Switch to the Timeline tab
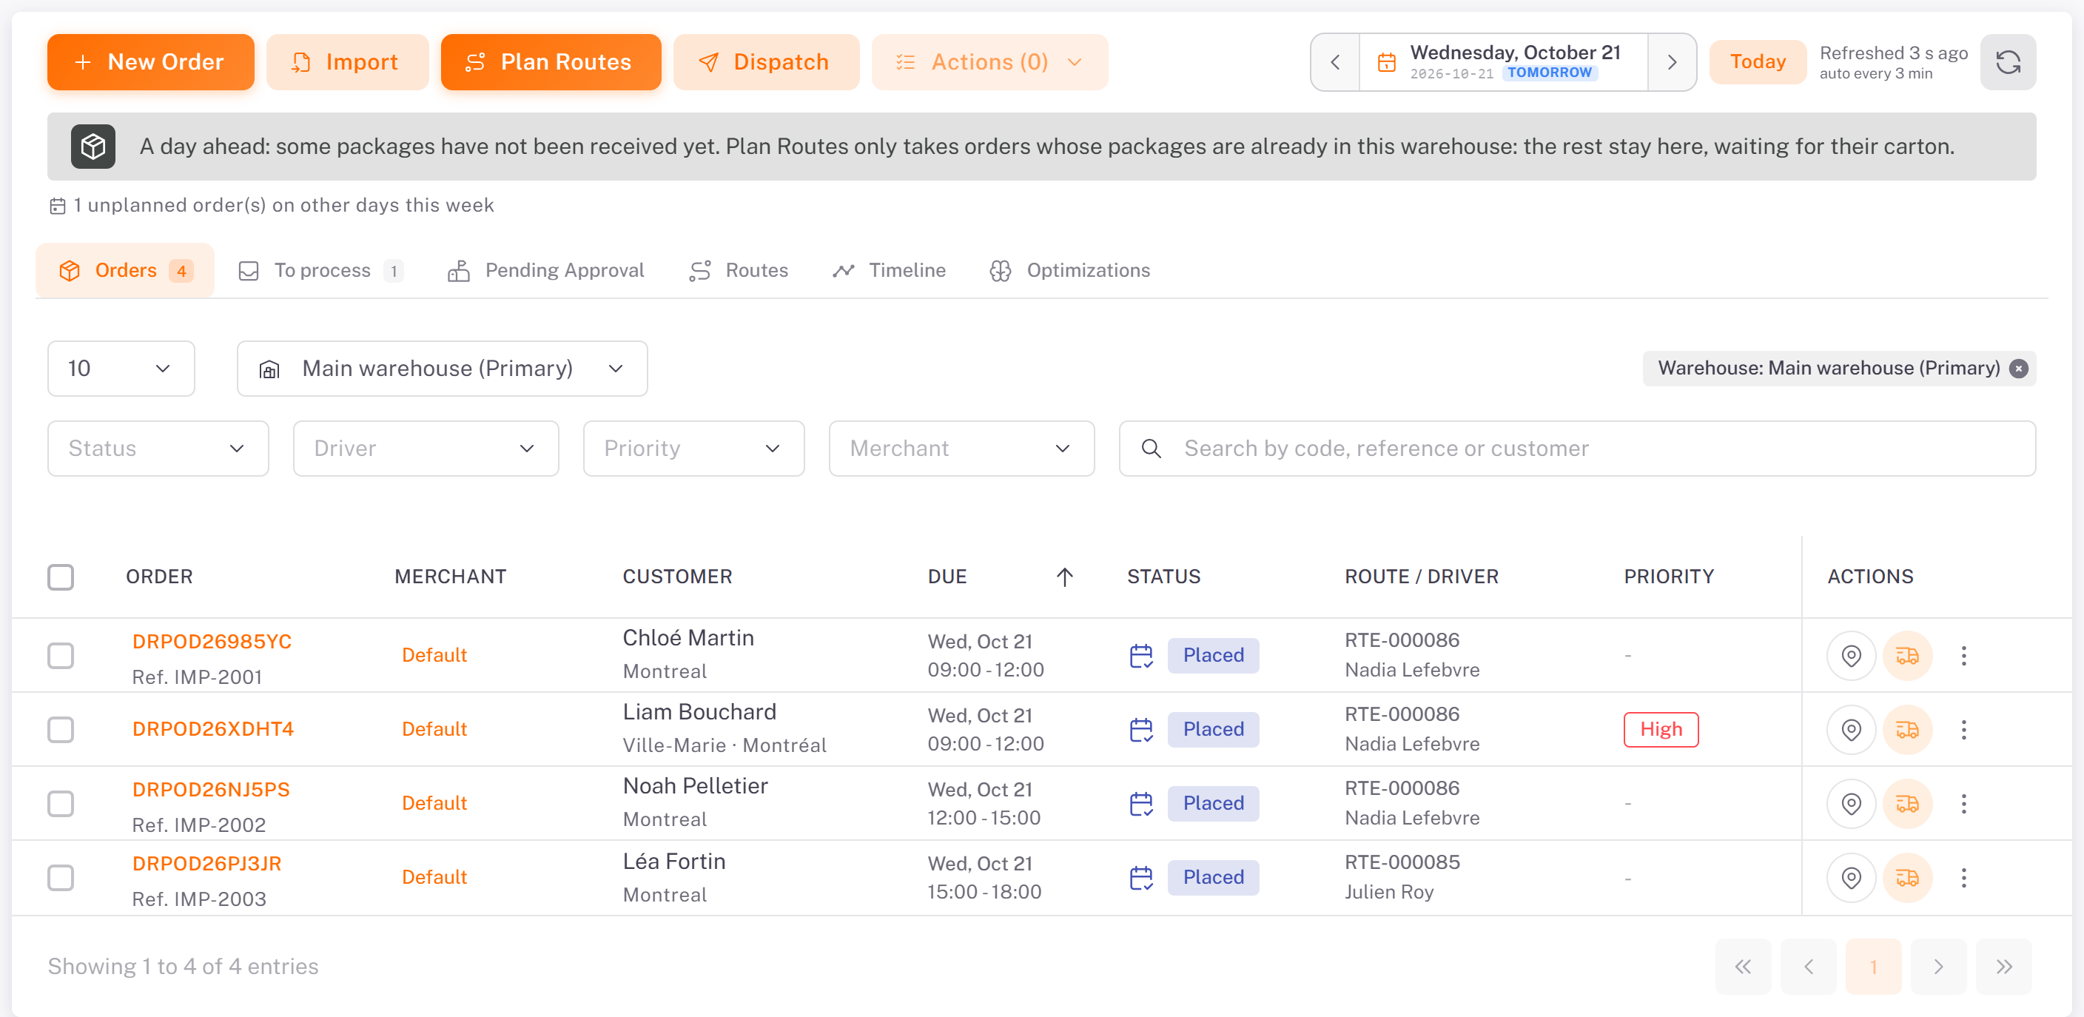Image resolution: width=2084 pixels, height=1017 pixels. pyautogui.click(x=889, y=270)
